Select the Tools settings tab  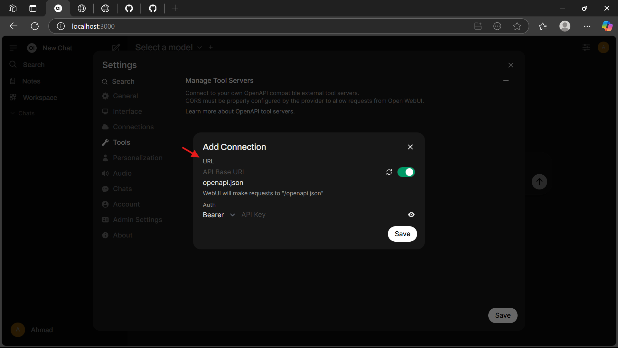click(121, 142)
